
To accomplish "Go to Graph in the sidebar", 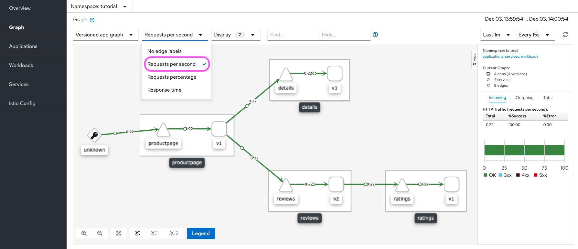I will click(33, 27).
